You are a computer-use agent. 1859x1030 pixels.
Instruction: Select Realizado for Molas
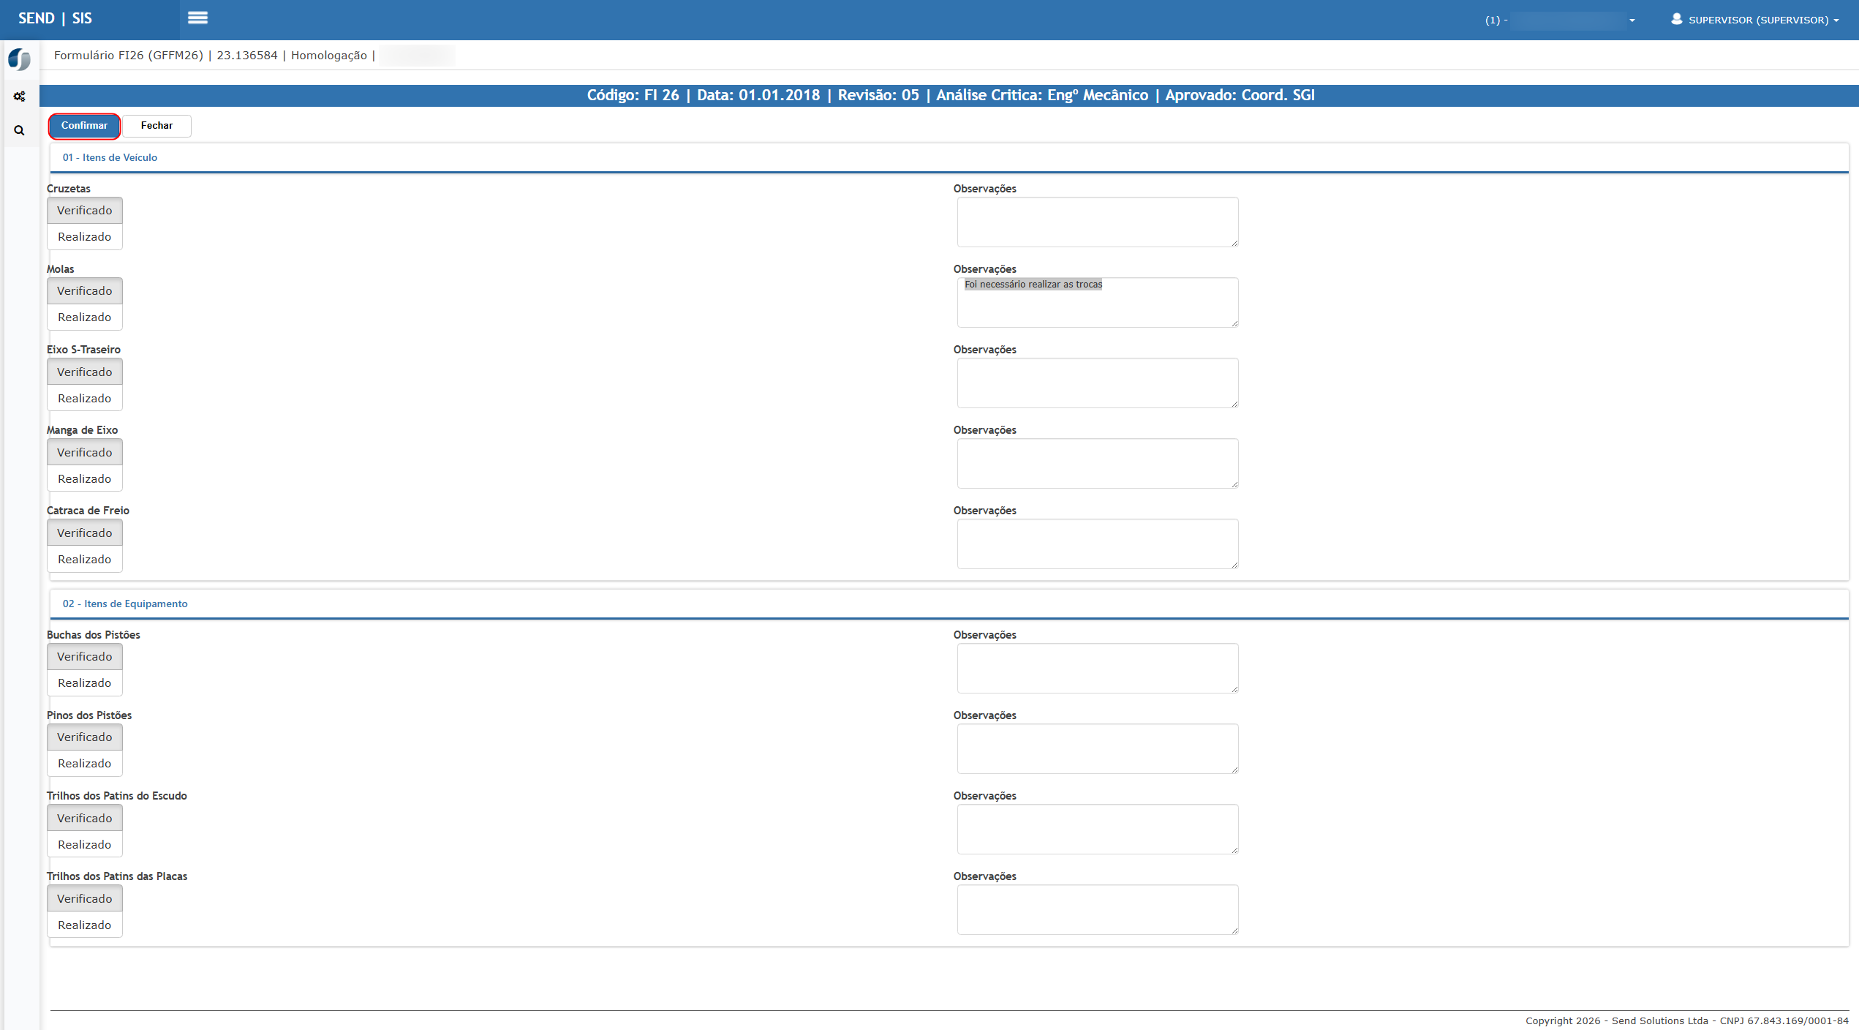85,317
